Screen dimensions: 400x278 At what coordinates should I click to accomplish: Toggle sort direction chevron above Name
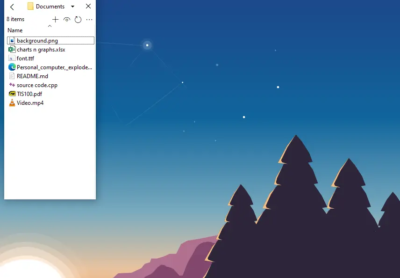50,26
